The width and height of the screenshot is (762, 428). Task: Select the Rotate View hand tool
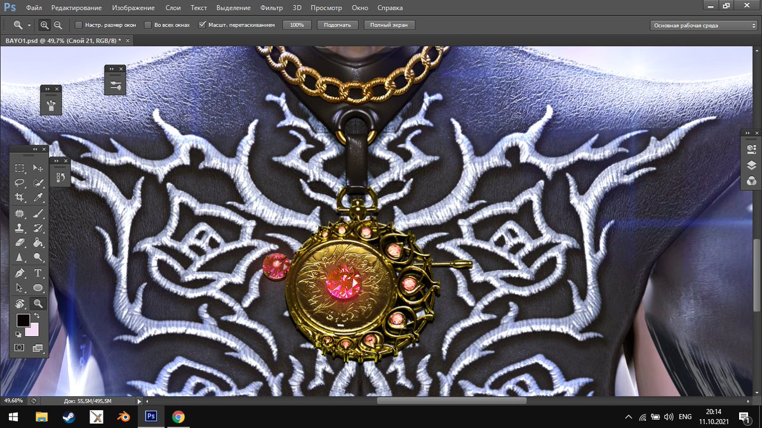coord(20,304)
